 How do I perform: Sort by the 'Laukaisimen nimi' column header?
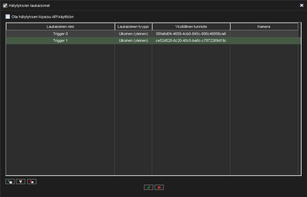pos(60,26)
